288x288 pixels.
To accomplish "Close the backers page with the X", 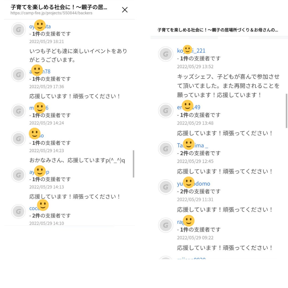I will [x=125, y=10].
